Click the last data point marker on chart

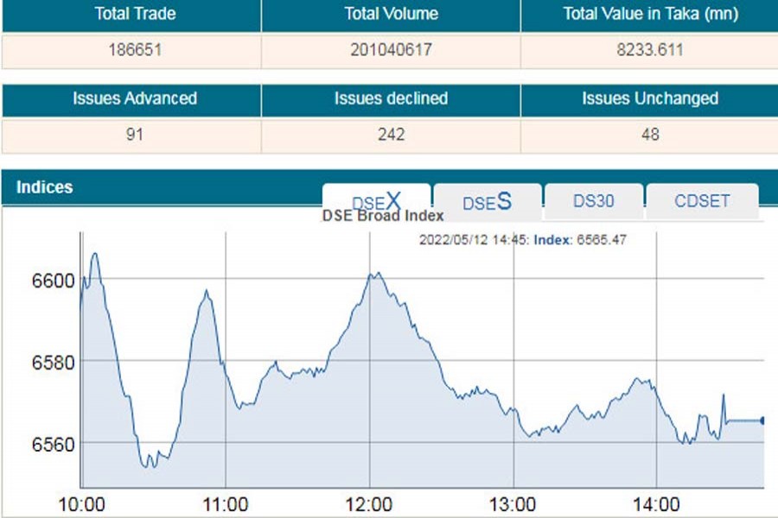(762, 420)
